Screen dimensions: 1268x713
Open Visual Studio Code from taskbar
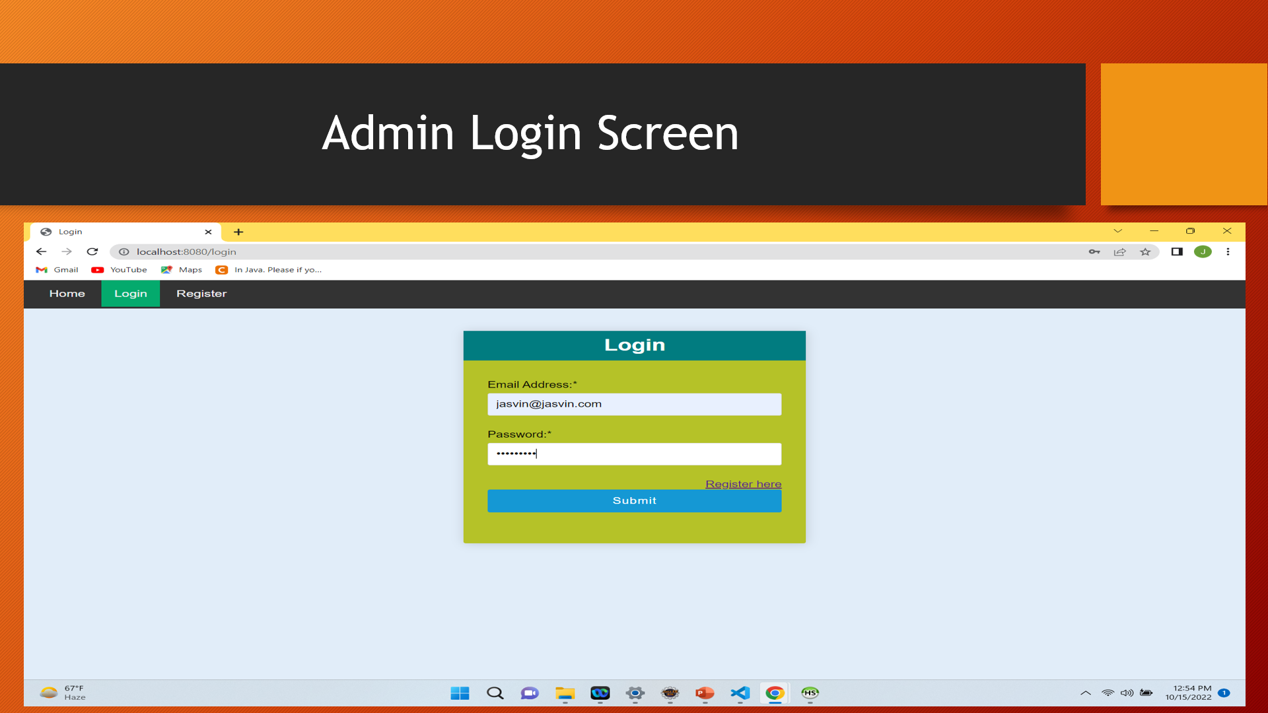[x=740, y=693]
